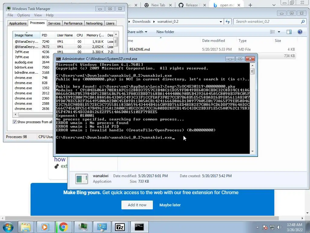Close the open md Bing tab
The width and height of the screenshot is (310, 233).
point(239,5)
